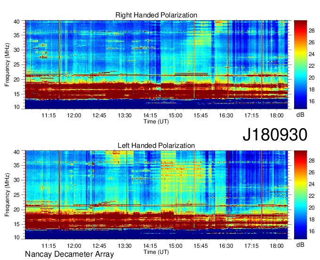Click the bottom panel Time (UT) label
The width and height of the screenshot is (320, 260).
156,252
